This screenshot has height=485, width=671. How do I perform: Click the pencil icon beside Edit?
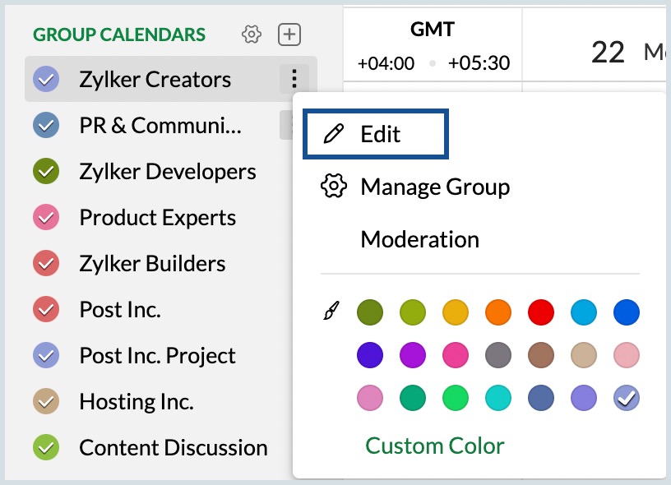click(x=334, y=135)
